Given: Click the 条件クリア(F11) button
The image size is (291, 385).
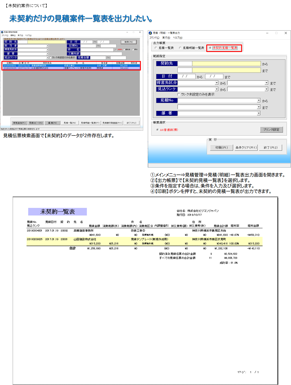Looking at the screenshot, I should [x=246, y=148].
